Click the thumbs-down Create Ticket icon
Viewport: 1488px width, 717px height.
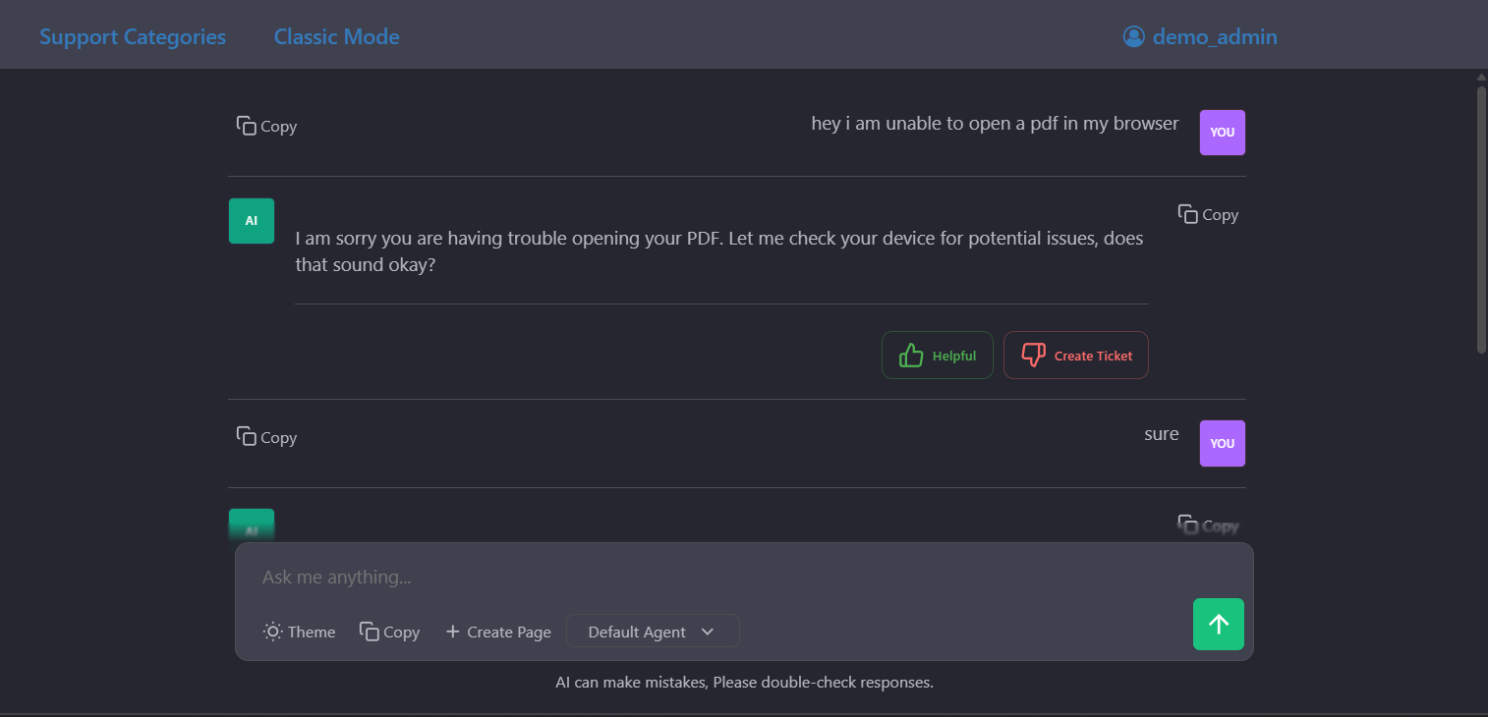point(1033,356)
